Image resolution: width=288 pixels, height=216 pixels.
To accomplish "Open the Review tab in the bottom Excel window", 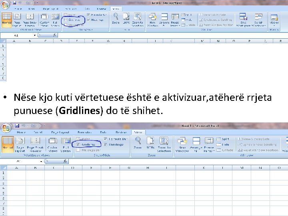I will point(121,132).
